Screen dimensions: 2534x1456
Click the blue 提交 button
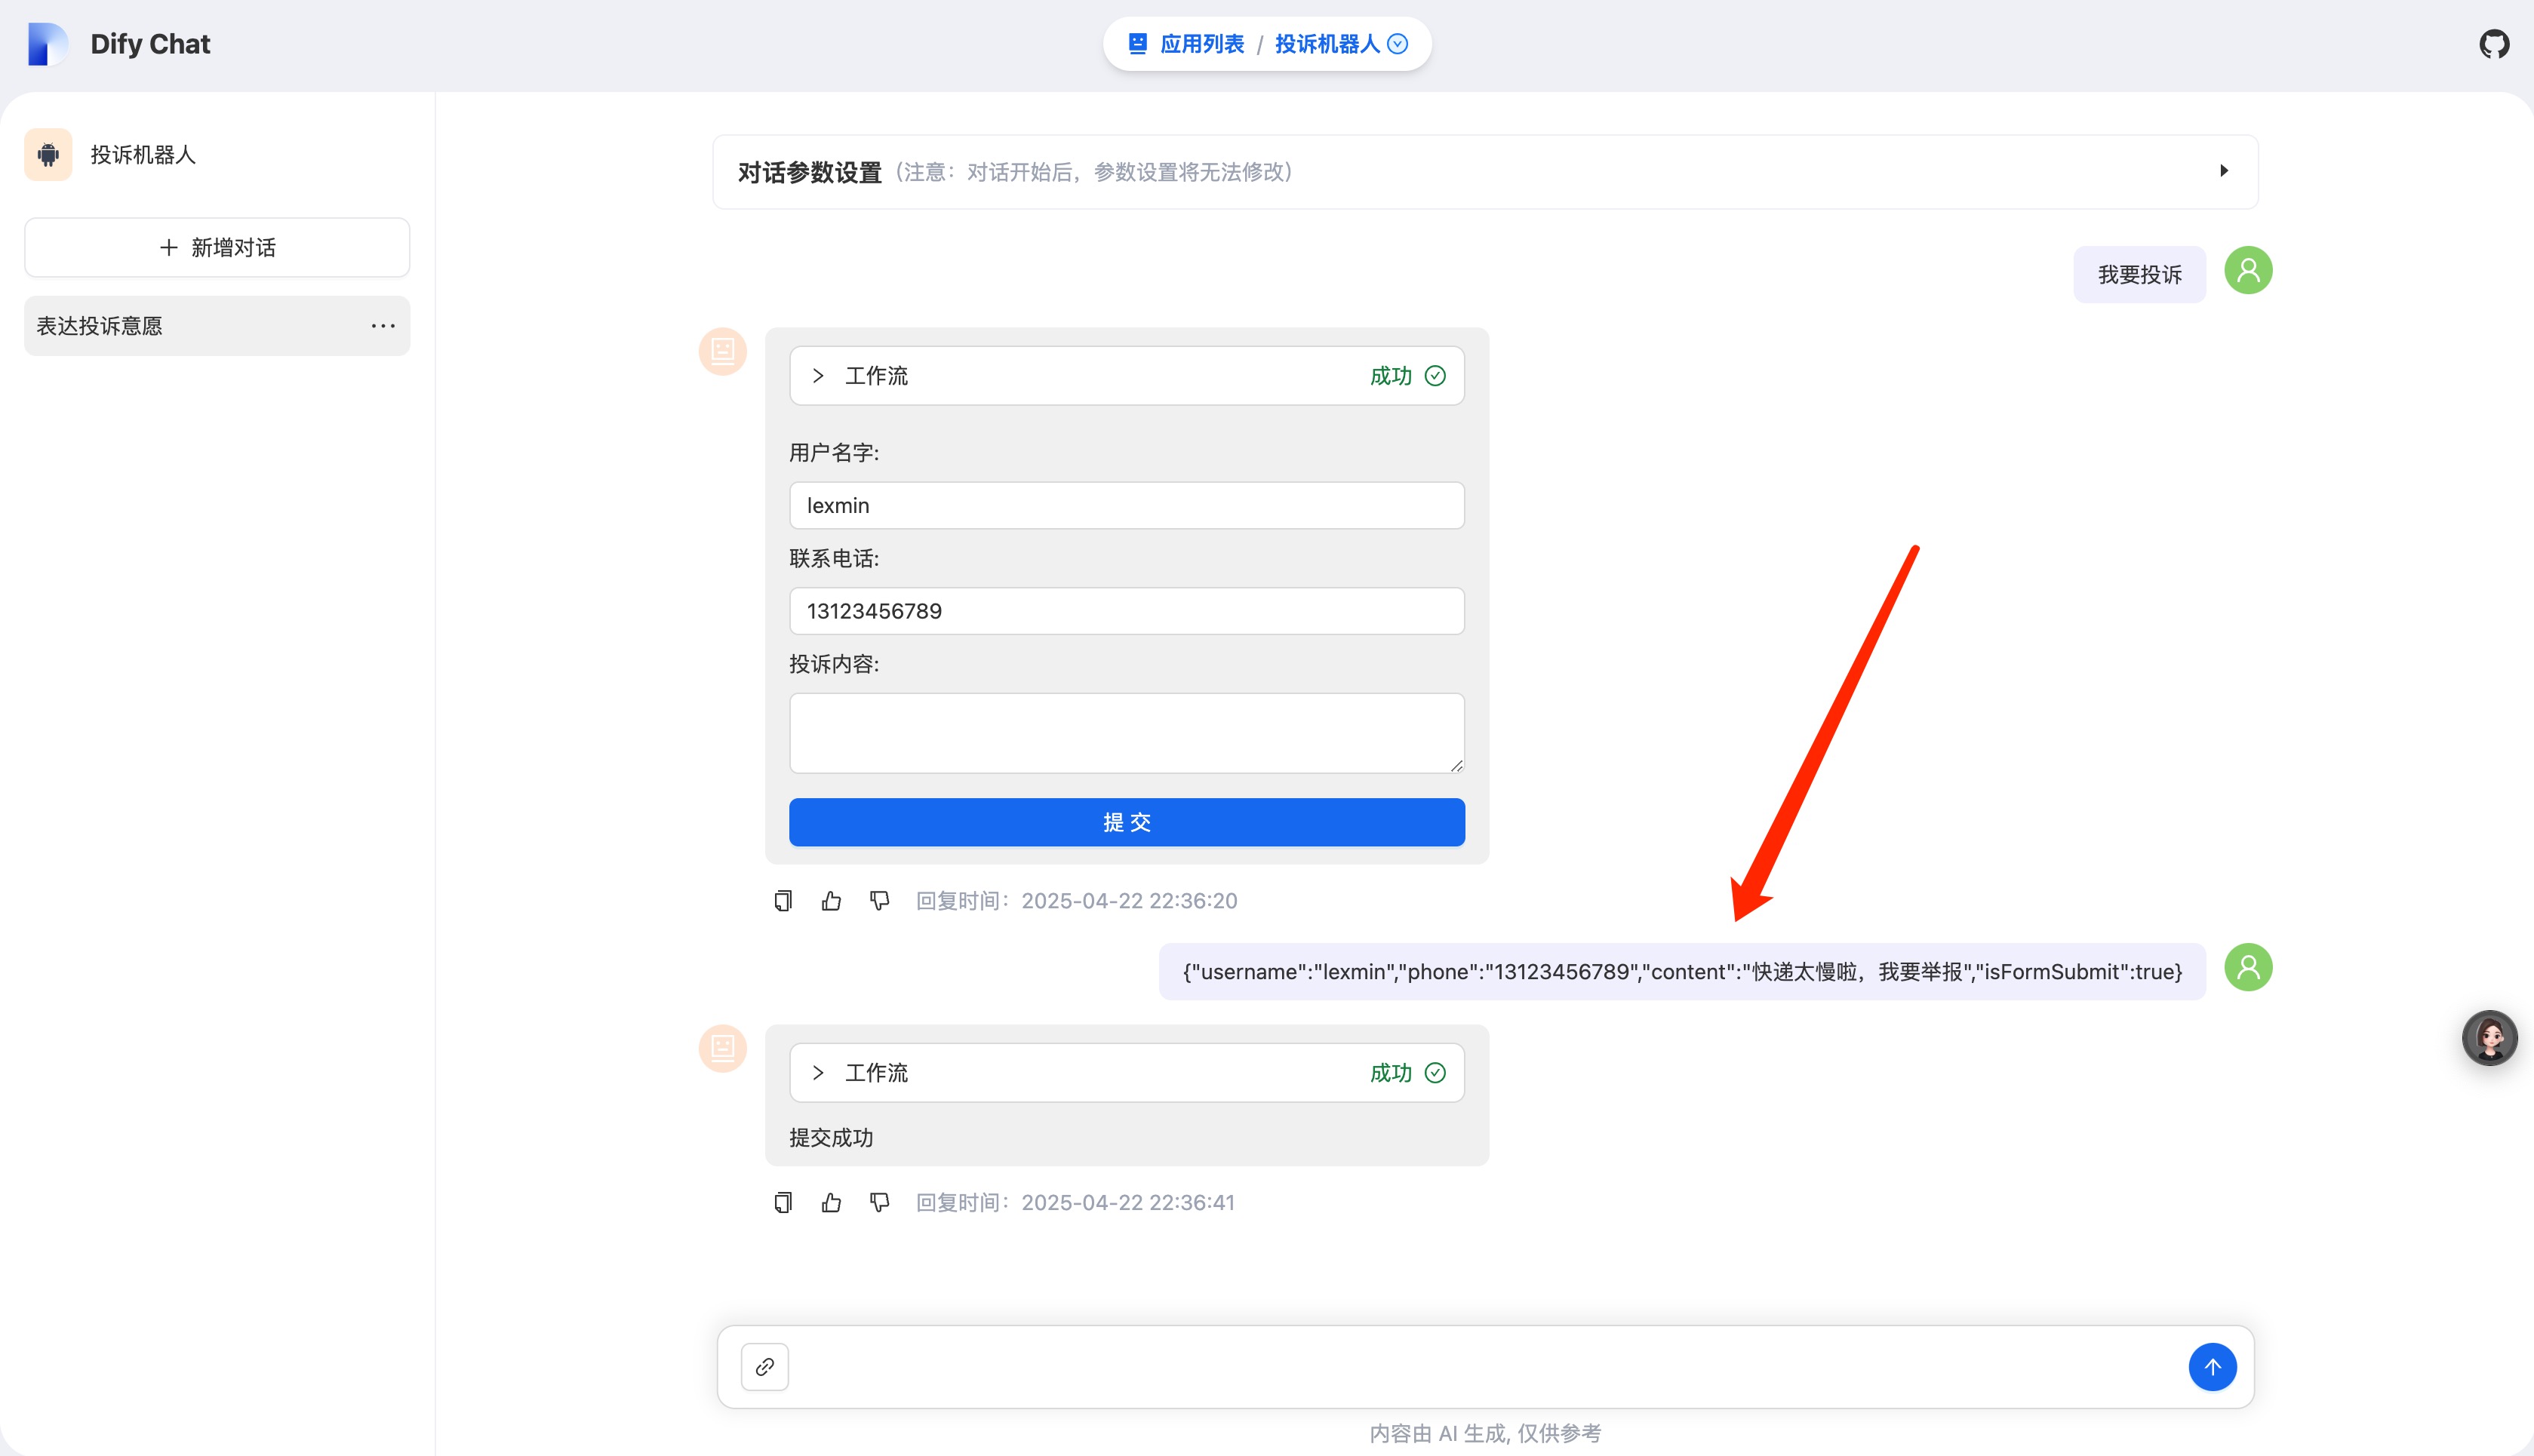(1126, 822)
